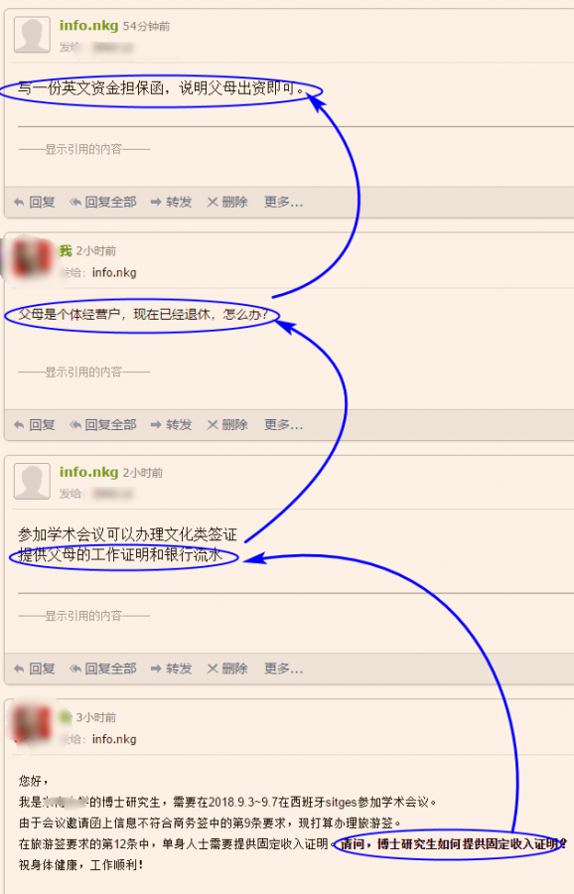Open More options on the top message
The width and height of the screenshot is (574, 894).
[283, 202]
